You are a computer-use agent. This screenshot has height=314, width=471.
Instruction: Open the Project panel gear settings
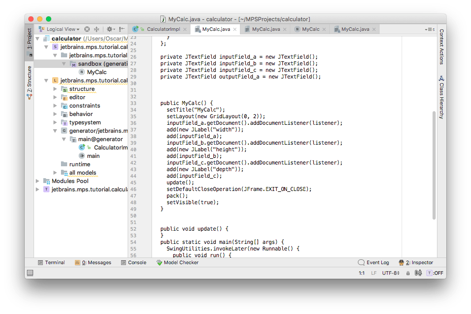pyautogui.click(x=110, y=29)
